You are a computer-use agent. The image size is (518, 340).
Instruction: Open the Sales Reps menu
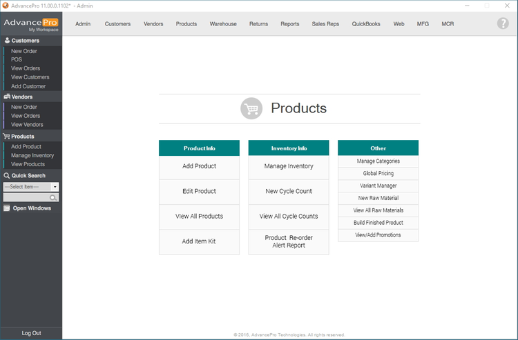[325, 23]
